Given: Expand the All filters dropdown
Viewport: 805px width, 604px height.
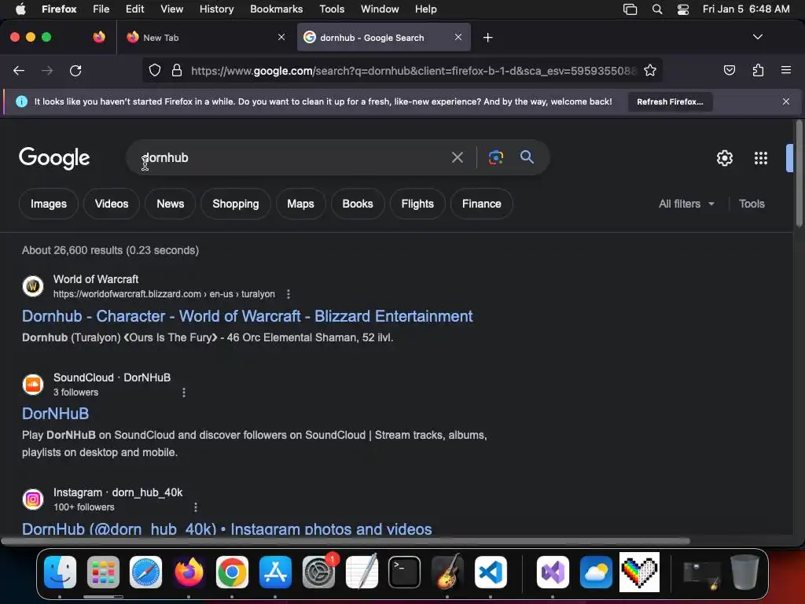Looking at the screenshot, I should pos(686,204).
